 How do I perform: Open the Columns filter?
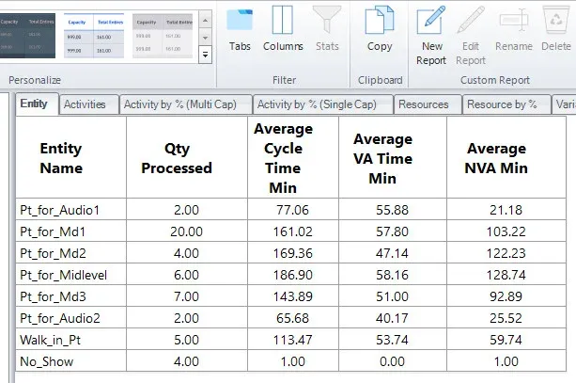(x=283, y=29)
